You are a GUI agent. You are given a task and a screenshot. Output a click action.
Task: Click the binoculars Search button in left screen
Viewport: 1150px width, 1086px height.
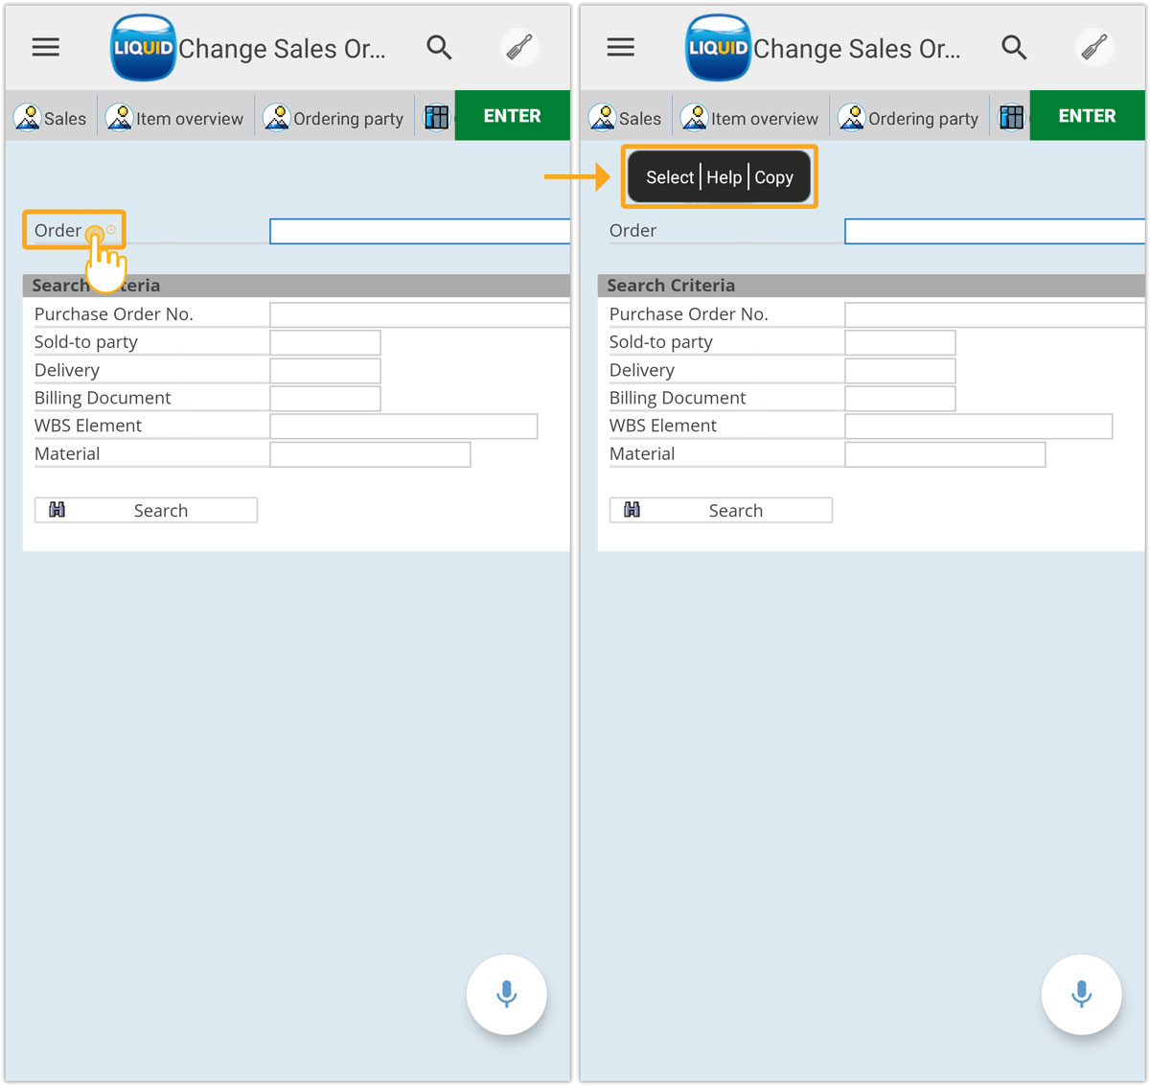[x=146, y=510]
